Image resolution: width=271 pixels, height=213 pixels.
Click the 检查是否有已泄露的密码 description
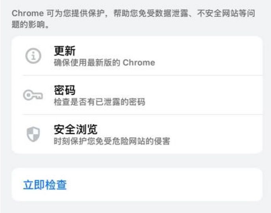pyautogui.click(x=99, y=102)
